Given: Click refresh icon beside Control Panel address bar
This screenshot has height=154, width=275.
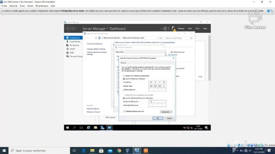Looking at the screenshot, I should [x=161, y=38].
